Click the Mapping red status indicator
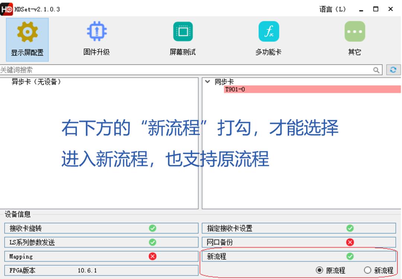 tap(153, 256)
